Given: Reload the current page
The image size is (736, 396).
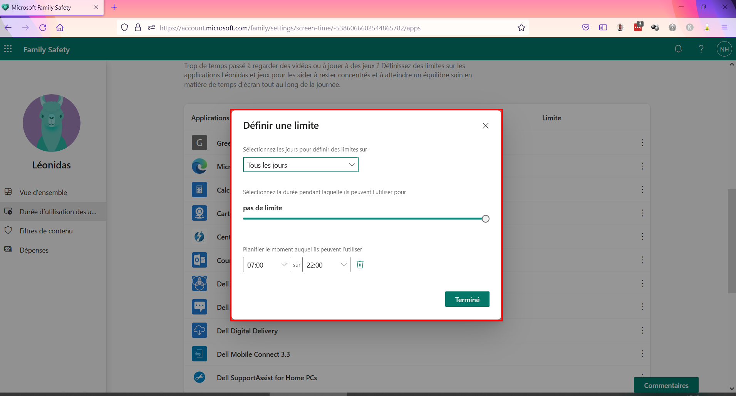Looking at the screenshot, I should 43,28.
